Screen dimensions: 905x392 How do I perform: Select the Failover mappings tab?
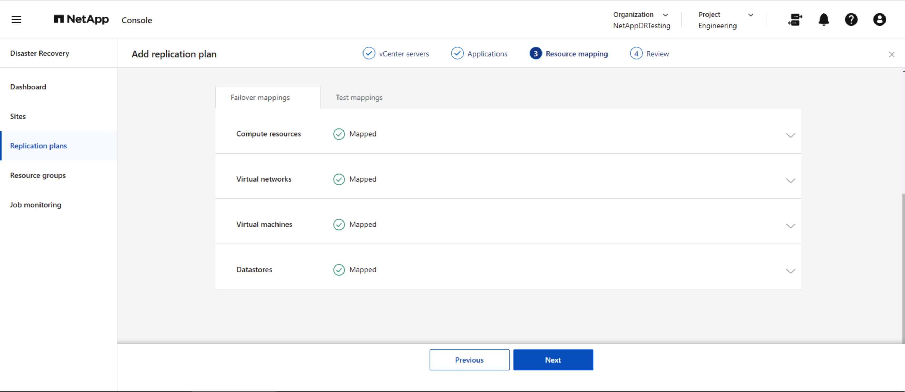[x=260, y=98]
